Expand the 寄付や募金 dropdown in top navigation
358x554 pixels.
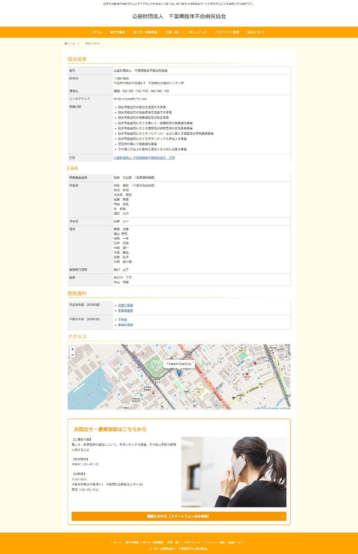(x=118, y=32)
